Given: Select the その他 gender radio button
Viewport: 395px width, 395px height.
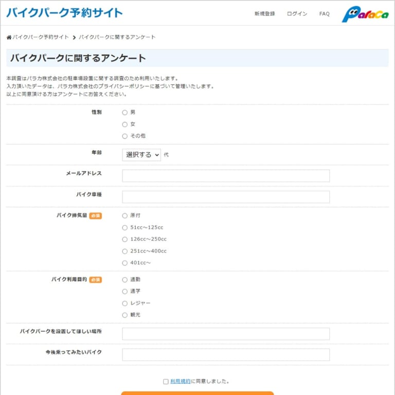Looking at the screenshot, I should click(x=124, y=136).
